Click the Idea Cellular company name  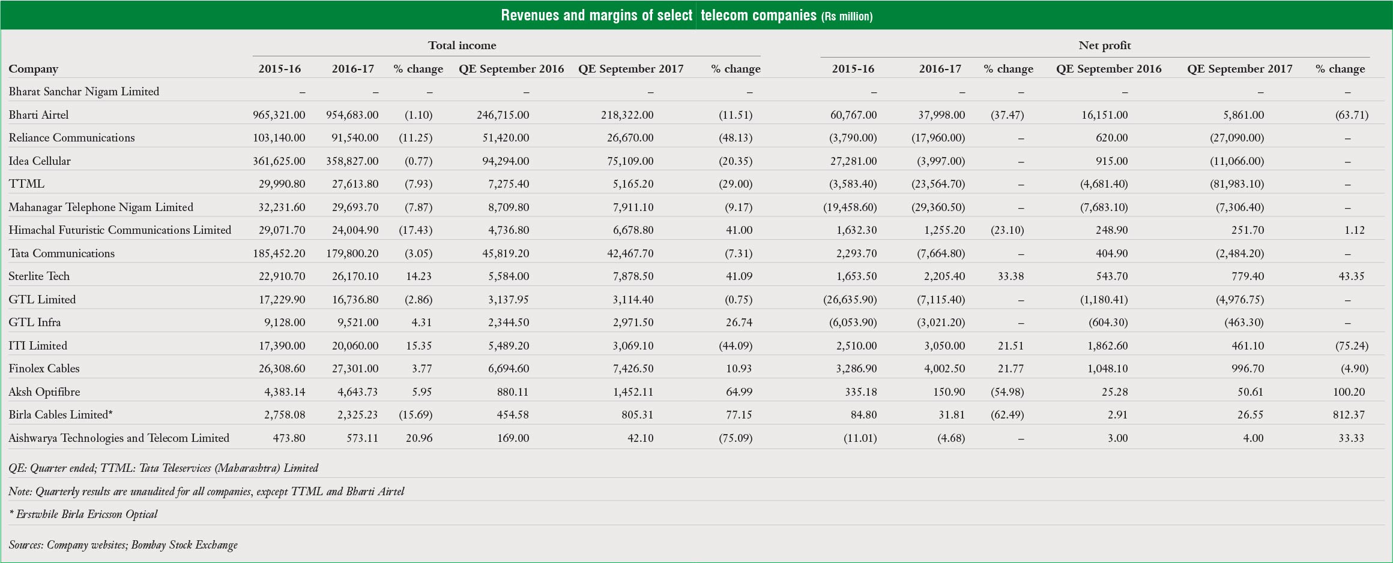[x=41, y=161]
